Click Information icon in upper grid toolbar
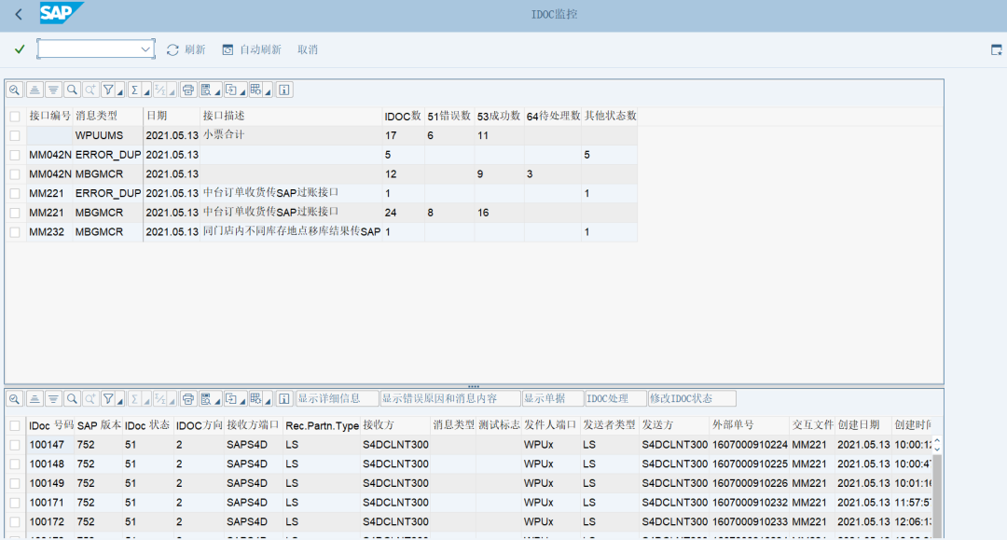Image resolution: width=1007 pixels, height=540 pixels. [x=284, y=90]
